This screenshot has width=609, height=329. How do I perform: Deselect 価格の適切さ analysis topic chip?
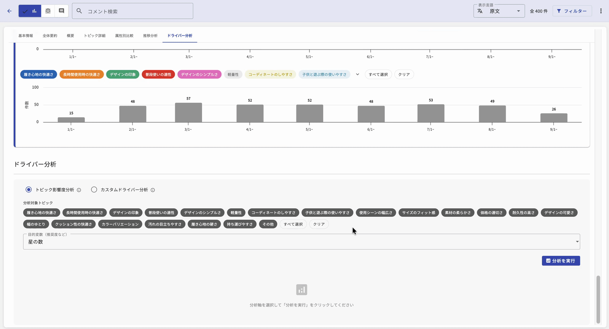coord(491,213)
